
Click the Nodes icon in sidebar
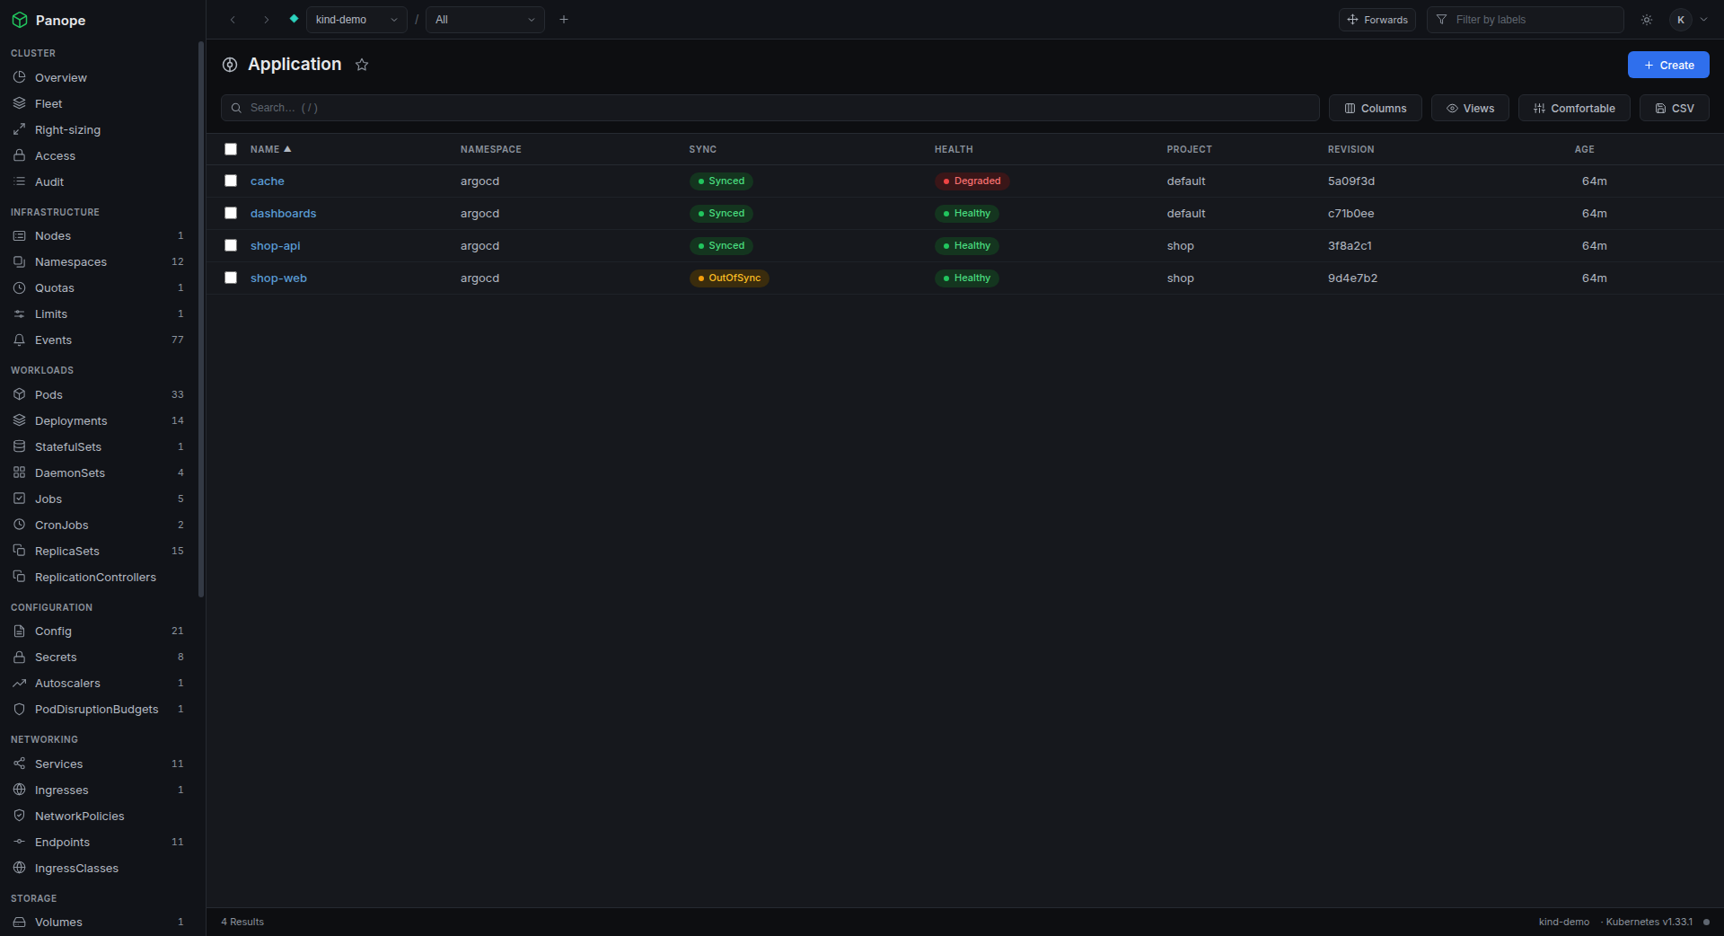19,235
